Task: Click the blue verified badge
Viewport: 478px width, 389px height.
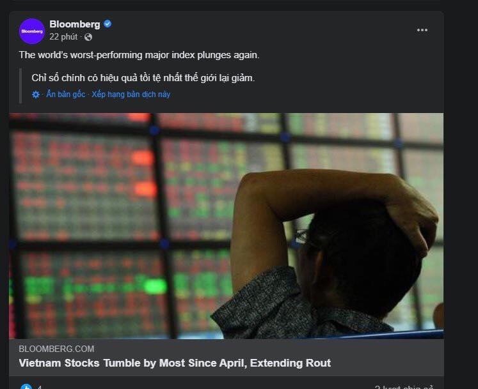Action: (x=108, y=24)
